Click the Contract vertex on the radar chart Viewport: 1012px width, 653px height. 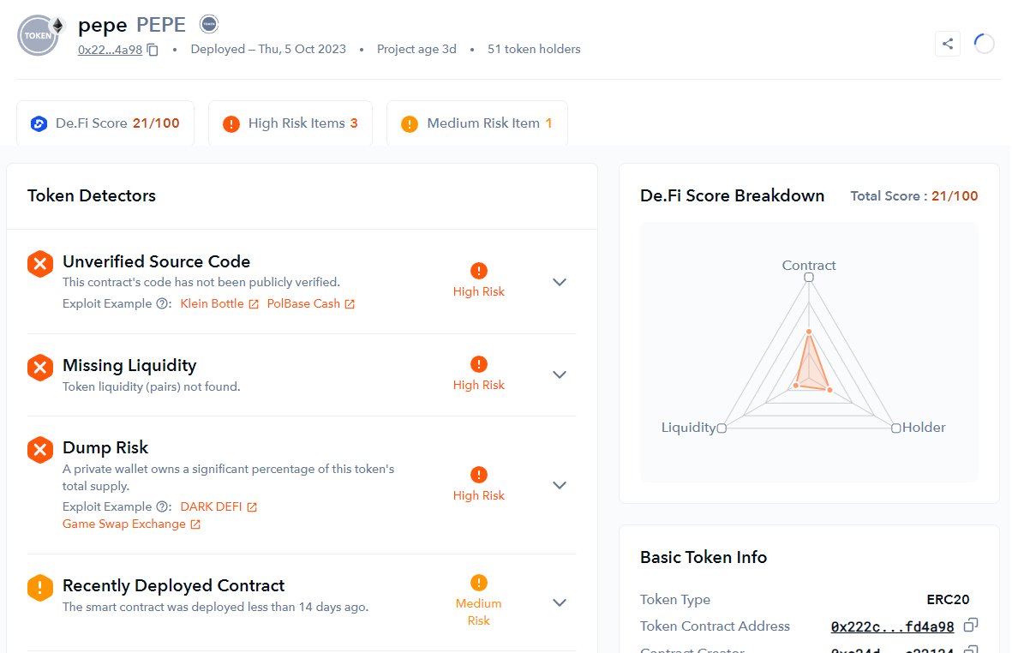809,278
